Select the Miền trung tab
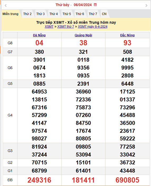Screen dimensions: 151x186 [x=11, y=14]
